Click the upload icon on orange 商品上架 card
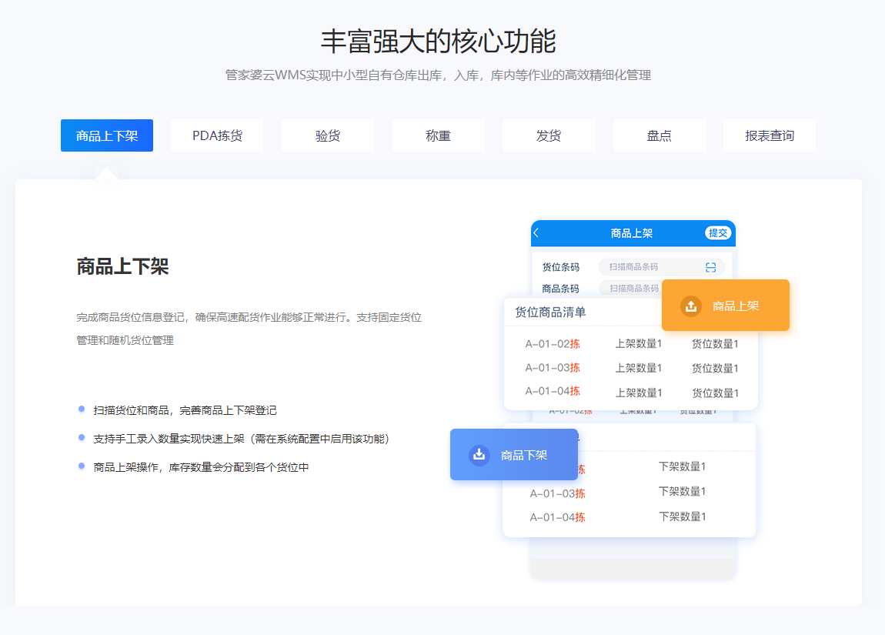Screen dimensions: 885x635 690,306
